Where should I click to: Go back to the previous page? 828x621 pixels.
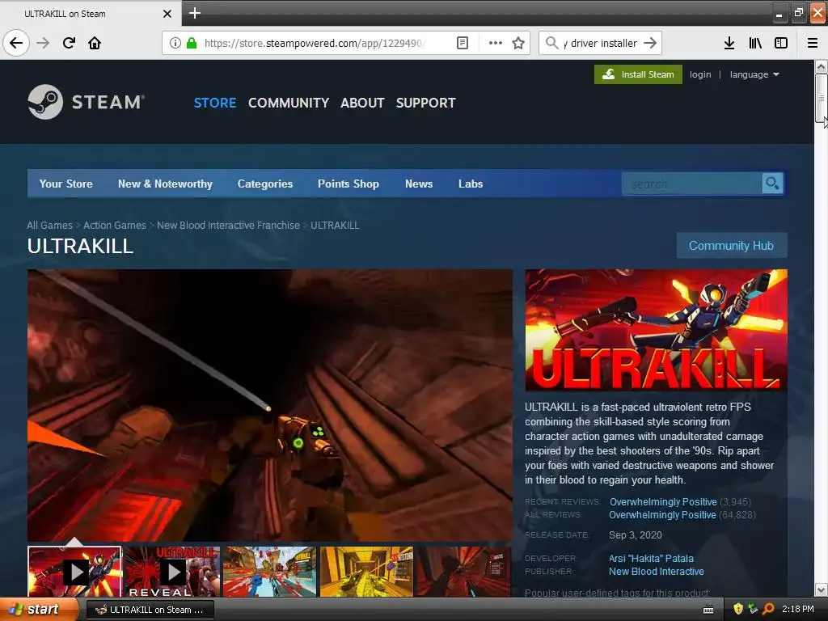(x=16, y=43)
